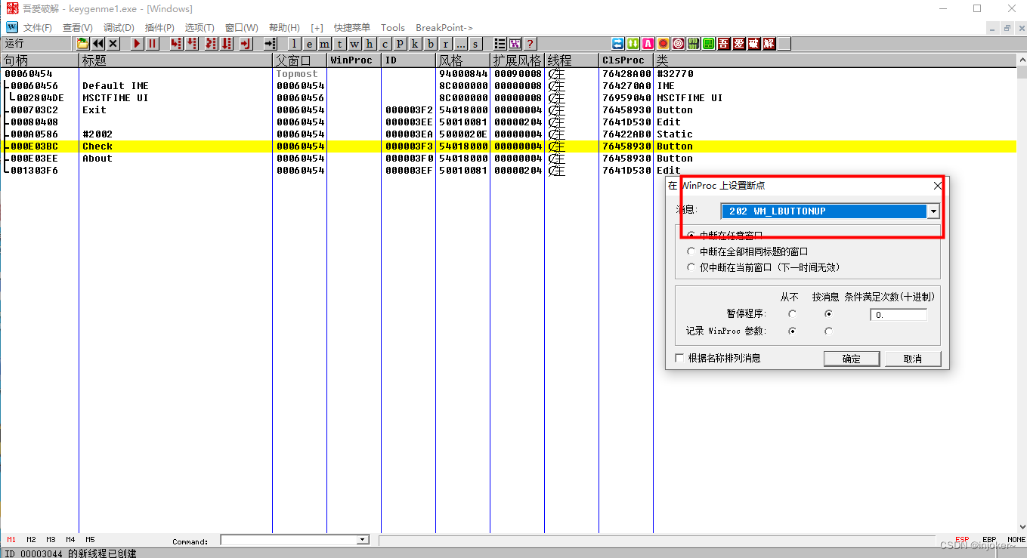Click the go to address arrow icon
This screenshot has width=1027, height=558.
[270, 44]
